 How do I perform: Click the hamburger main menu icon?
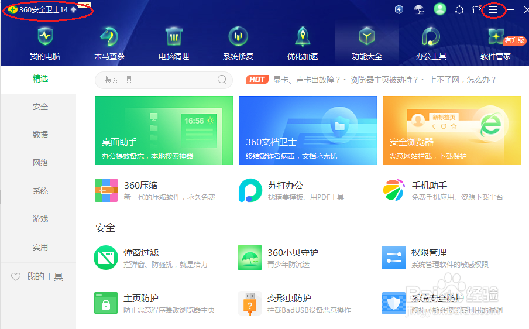click(x=493, y=10)
